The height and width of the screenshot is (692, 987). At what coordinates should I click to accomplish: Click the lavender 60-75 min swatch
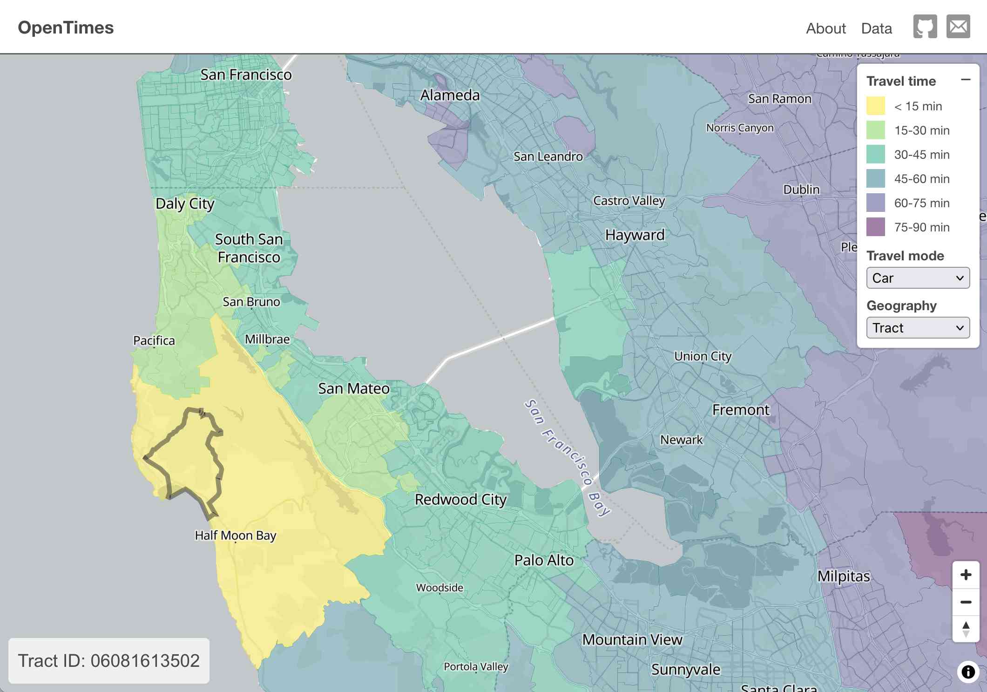876,203
